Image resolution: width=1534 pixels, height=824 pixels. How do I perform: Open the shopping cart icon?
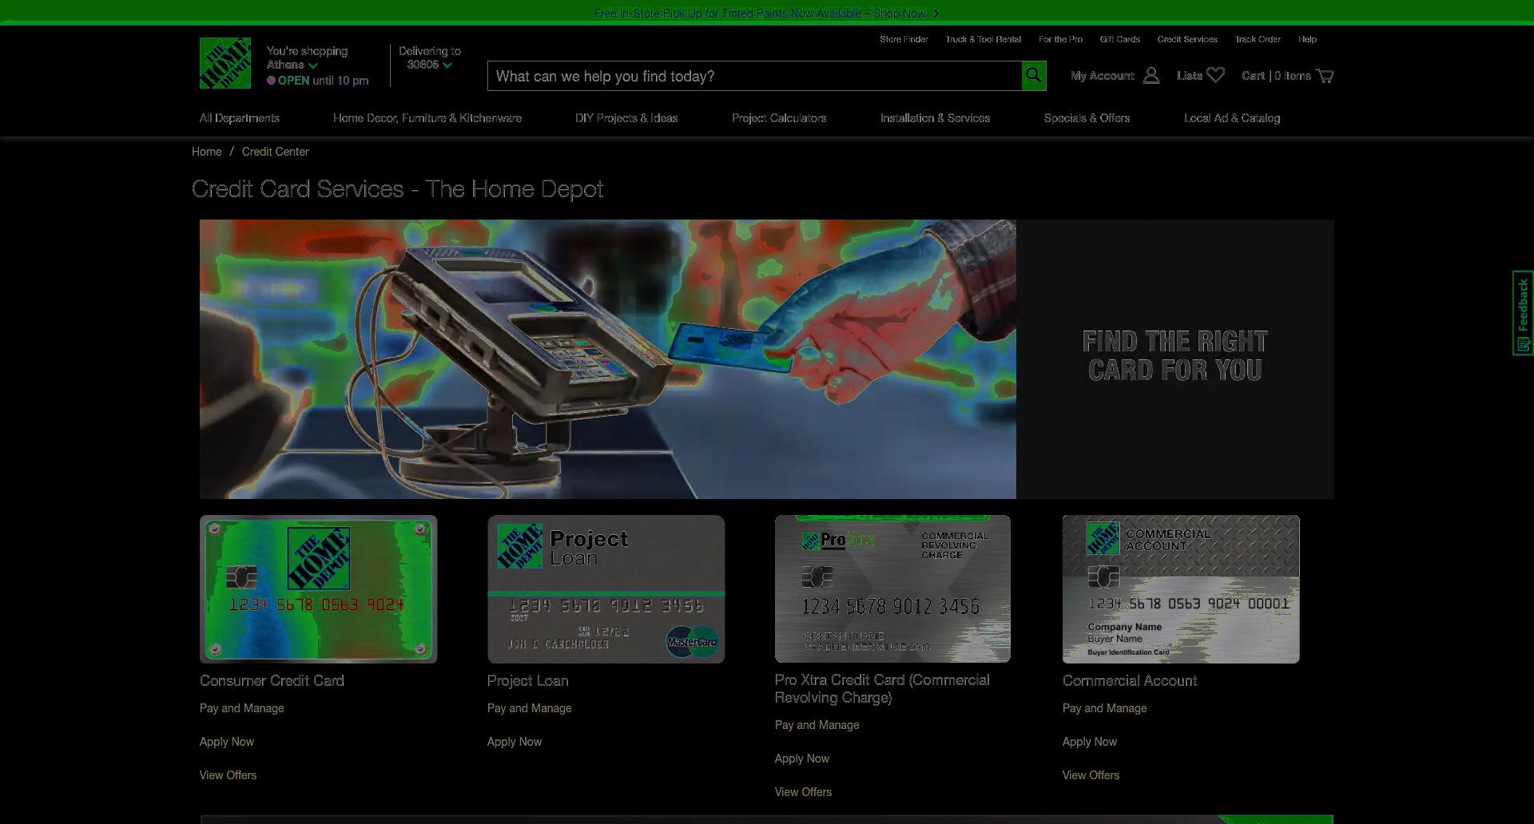(x=1325, y=76)
